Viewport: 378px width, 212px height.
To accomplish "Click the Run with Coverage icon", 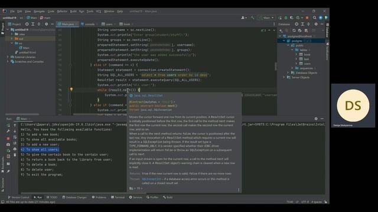I will (x=291, y=18).
